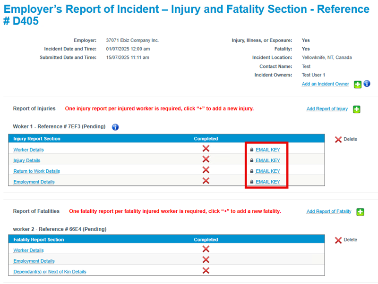Click red X Delete icon for fatality report
Screen dimensions: 378x284
[x=338, y=240]
